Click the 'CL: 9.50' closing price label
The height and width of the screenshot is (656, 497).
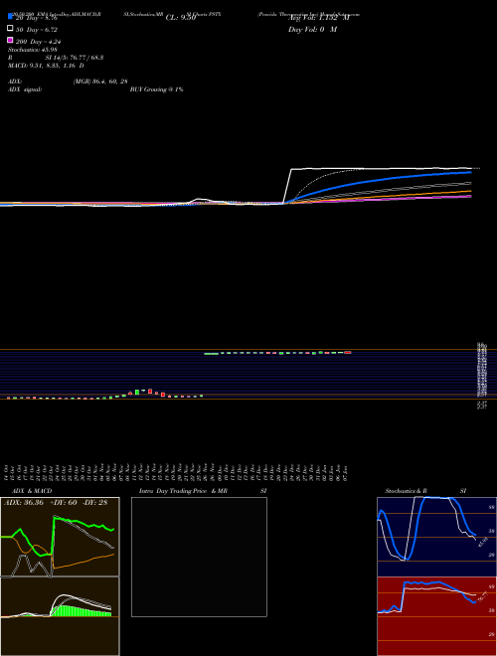(181, 18)
